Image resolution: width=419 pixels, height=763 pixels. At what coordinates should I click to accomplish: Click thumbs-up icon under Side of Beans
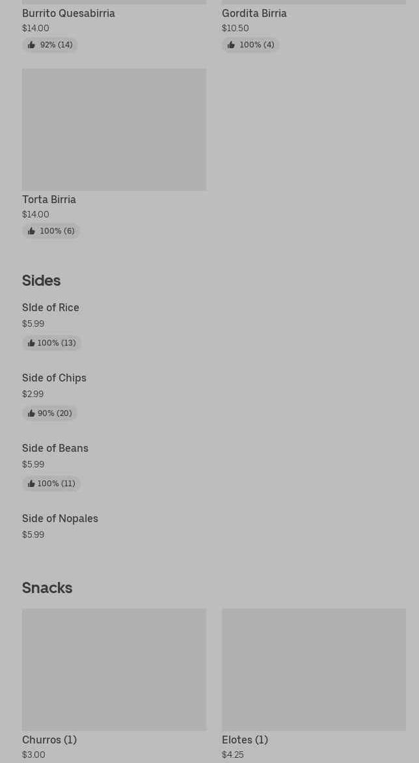click(31, 484)
